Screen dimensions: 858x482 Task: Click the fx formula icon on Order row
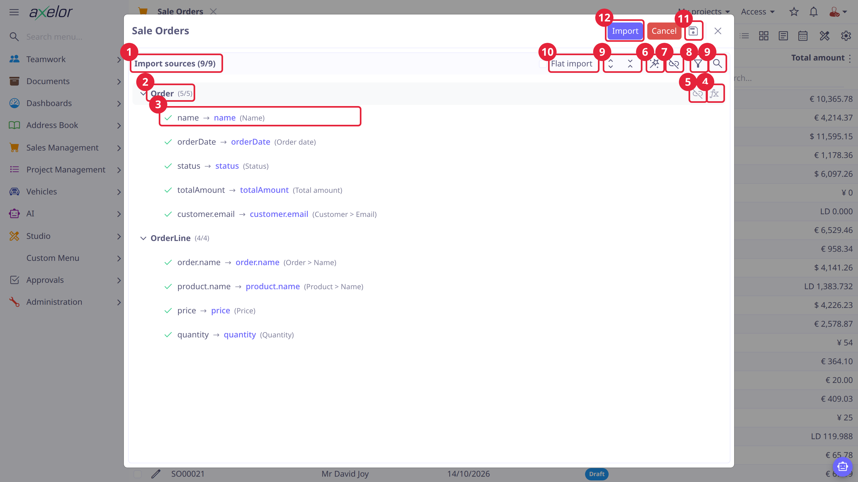tap(714, 94)
